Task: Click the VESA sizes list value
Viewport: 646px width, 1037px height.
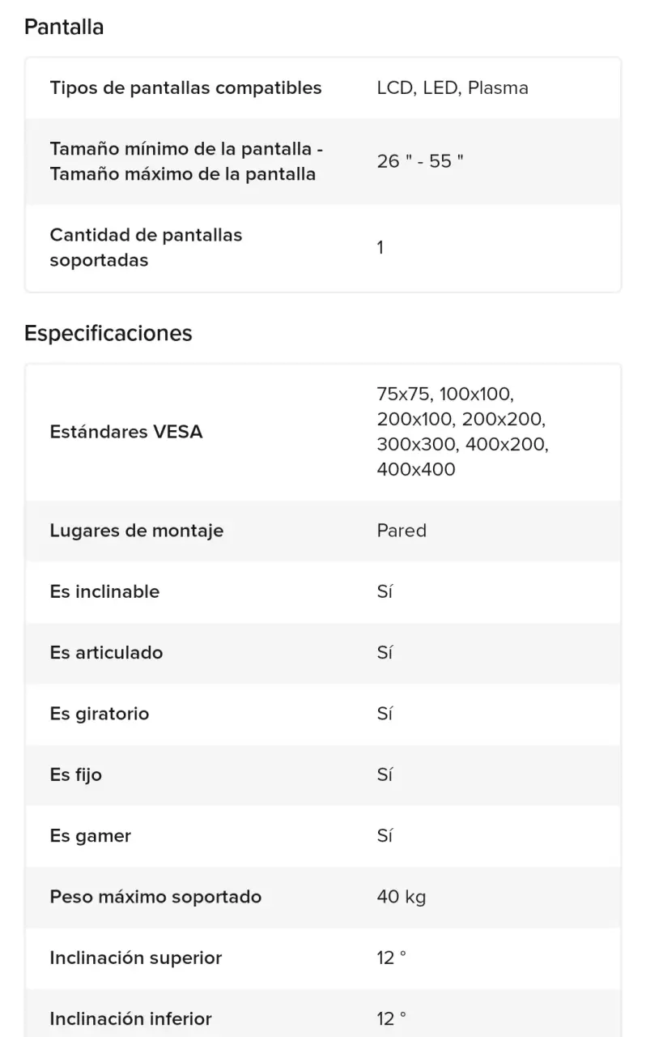Action: coord(462,432)
